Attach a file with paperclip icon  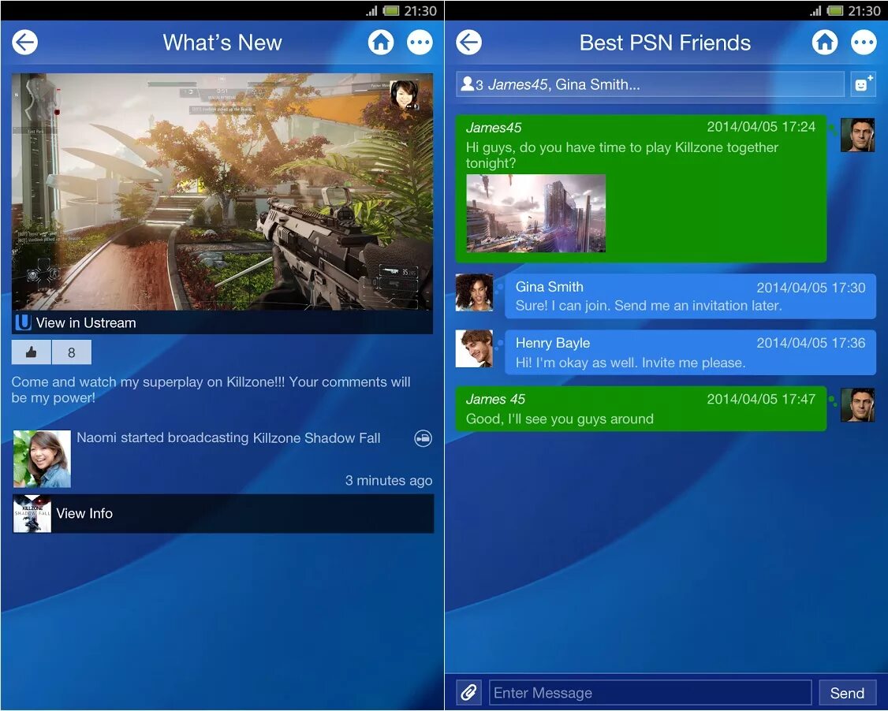tap(468, 692)
